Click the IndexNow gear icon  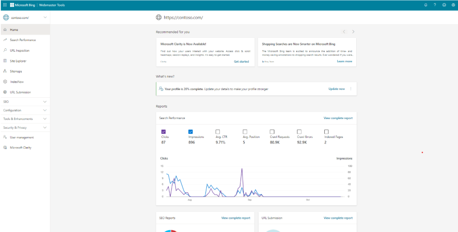[5, 82]
